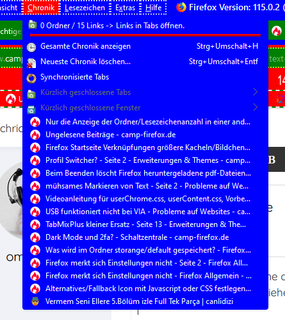Click '0 Ordner / 15 Links' open-in-tabs entry
285x320 pixels.
pyautogui.click(x=145, y=26)
